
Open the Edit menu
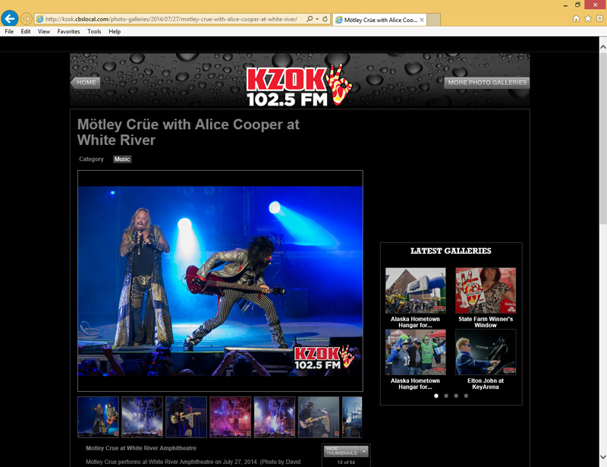point(26,31)
